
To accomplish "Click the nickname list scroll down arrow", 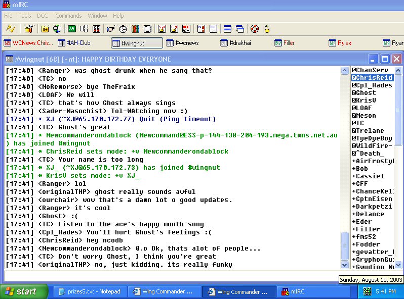I will tap(398, 265).
